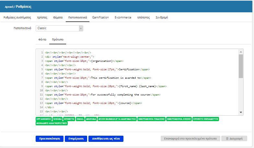
Task: Insert ΗΜΕΡΟΜΗΝΙΑ ΈΚΔΟΣΗΣ tag
Action: (x=152, y=119)
